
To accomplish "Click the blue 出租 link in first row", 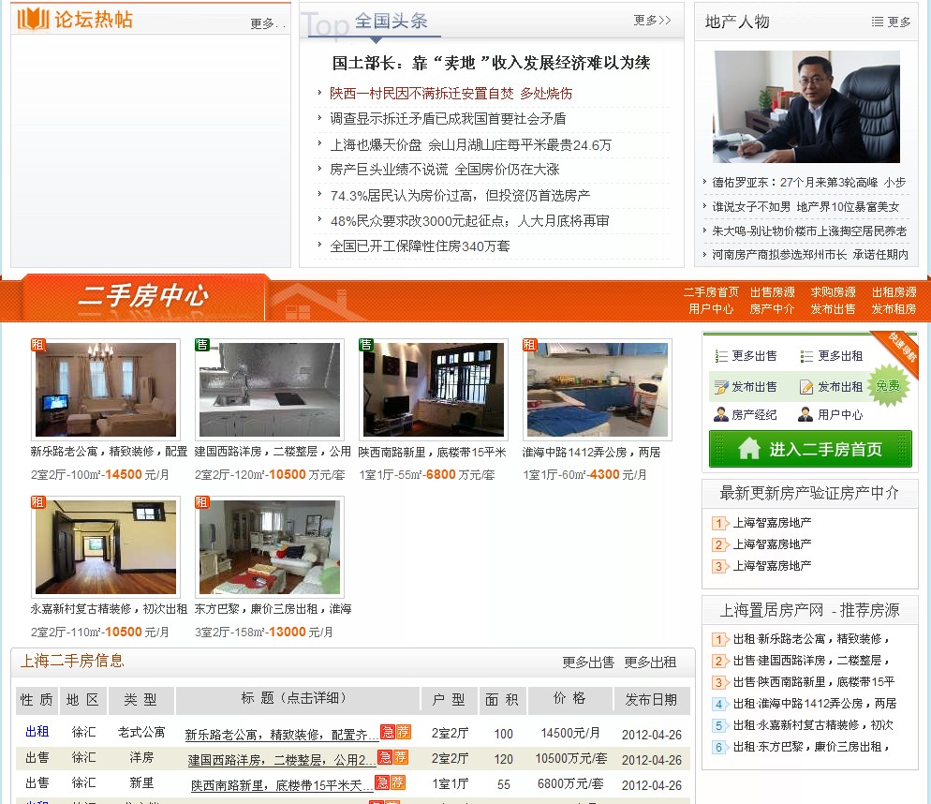I will pyautogui.click(x=37, y=732).
